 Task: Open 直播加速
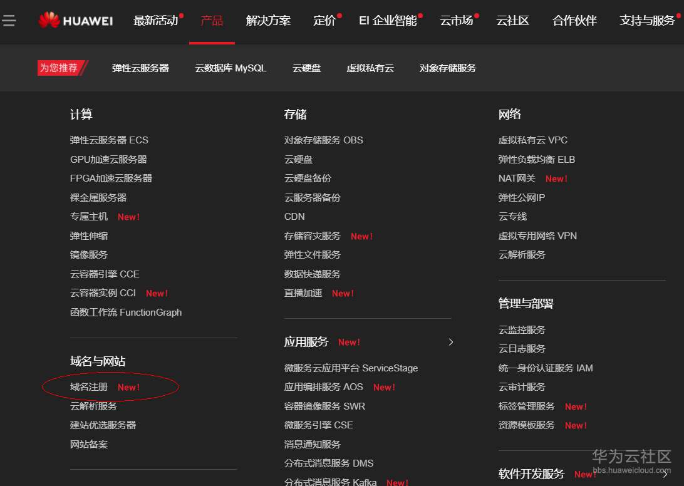303,293
